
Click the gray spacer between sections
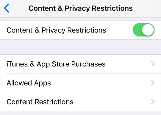click(80, 47)
